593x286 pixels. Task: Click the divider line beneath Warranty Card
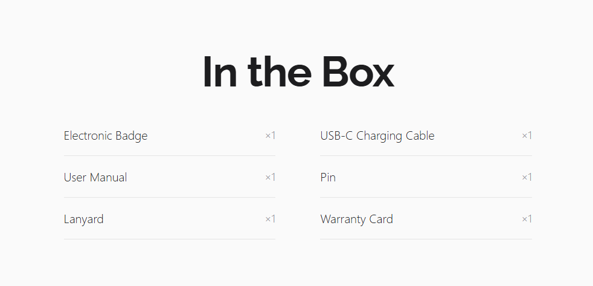(x=426, y=239)
